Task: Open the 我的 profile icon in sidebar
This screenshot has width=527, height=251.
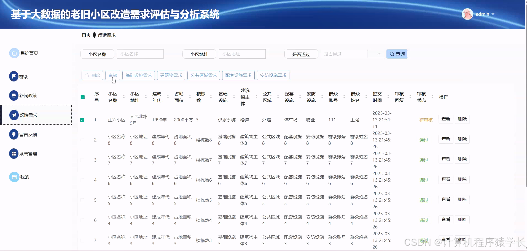Action: coord(14,177)
